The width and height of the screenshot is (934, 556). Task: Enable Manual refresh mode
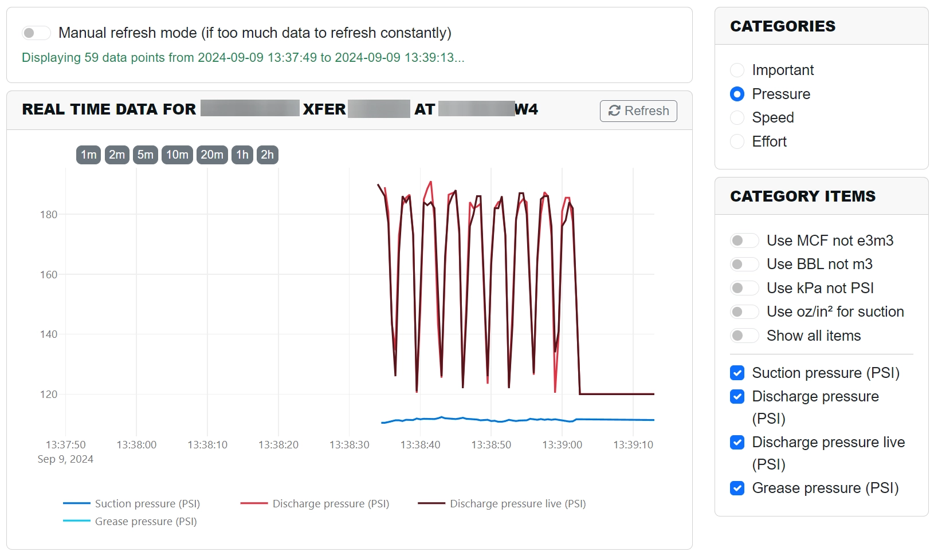pyautogui.click(x=36, y=33)
